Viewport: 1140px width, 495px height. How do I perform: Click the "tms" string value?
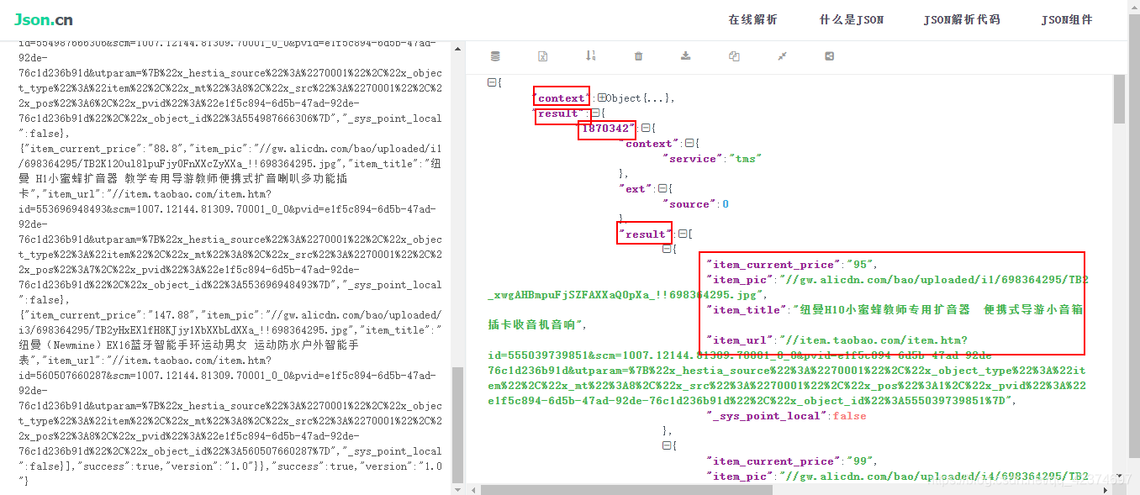[x=744, y=159]
